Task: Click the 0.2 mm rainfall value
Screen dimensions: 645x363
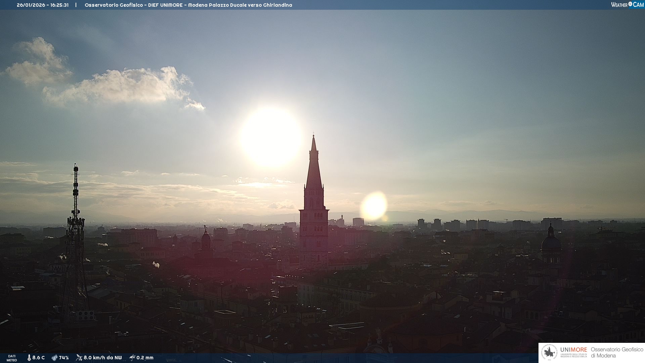Action: pos(145,358)
